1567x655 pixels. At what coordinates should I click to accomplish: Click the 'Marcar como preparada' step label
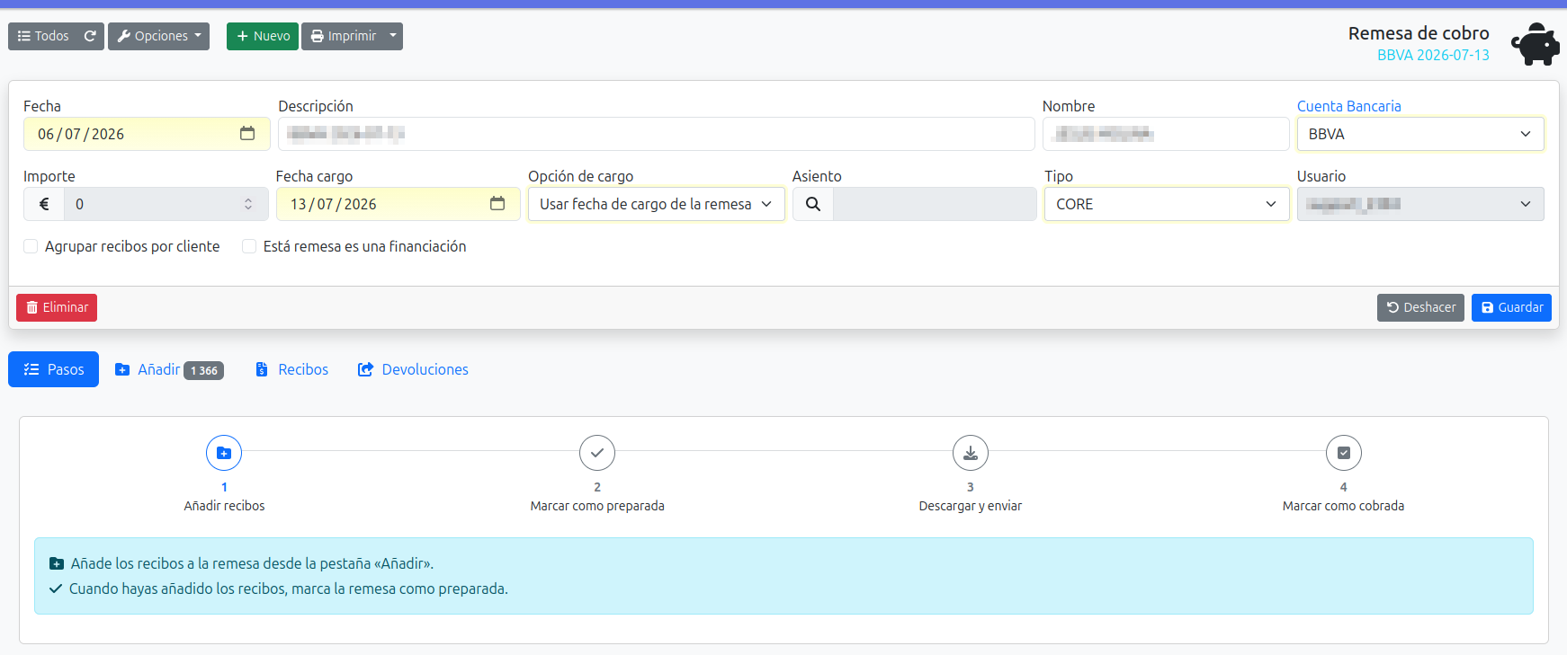597,506
